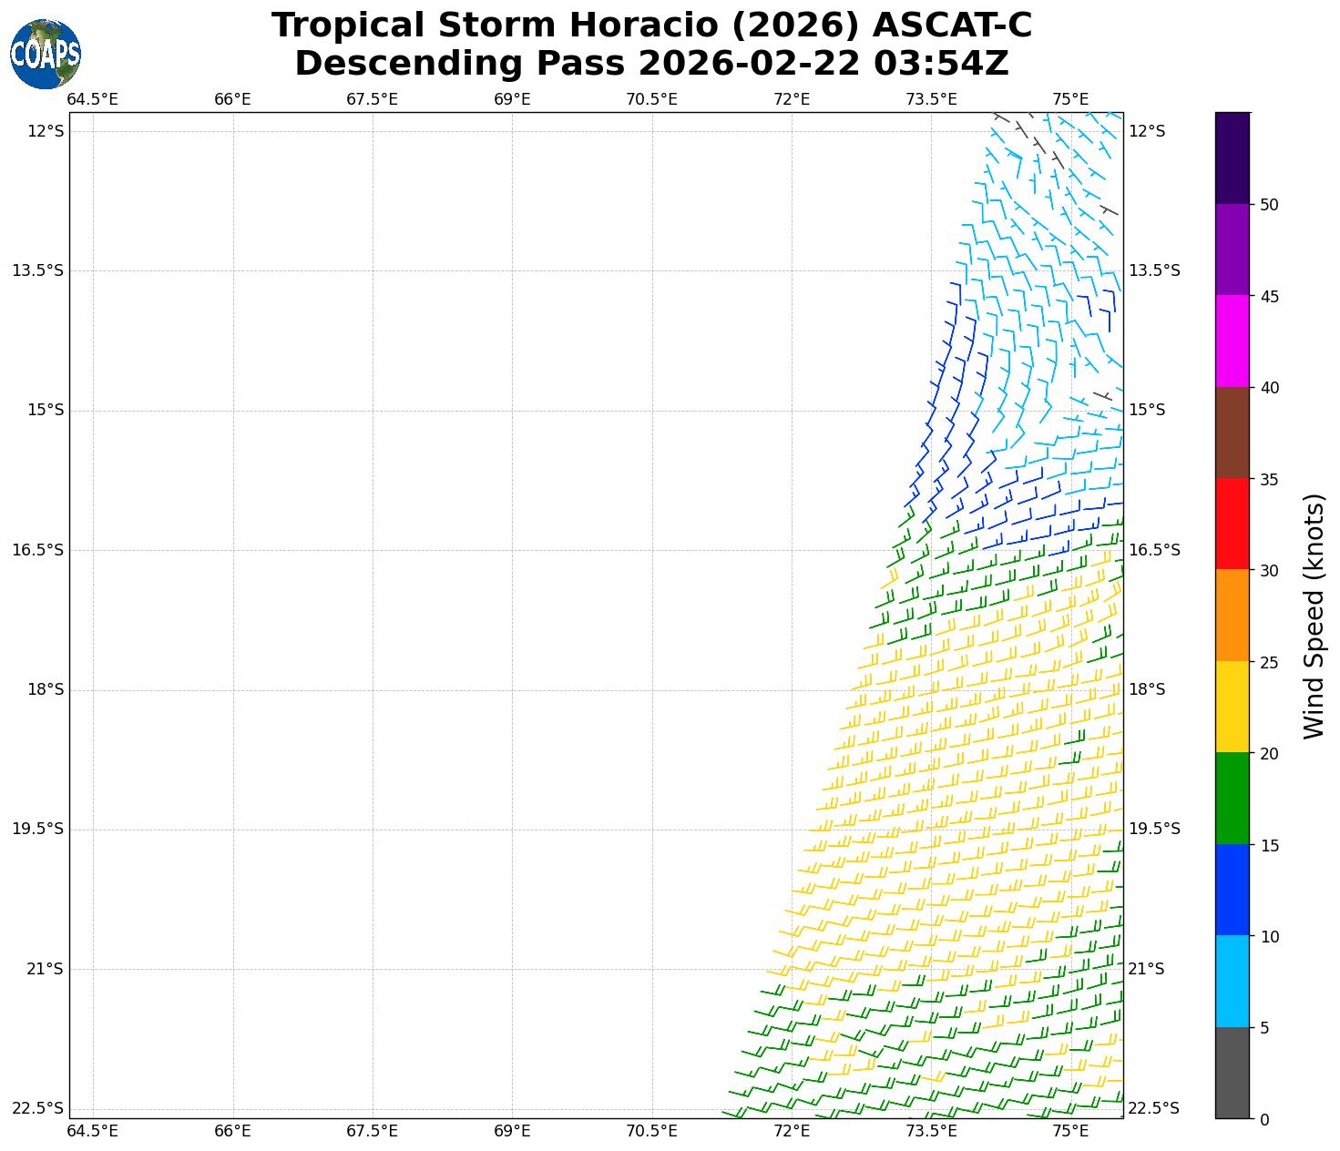Image resolution: width=1340 pixels, height=1151 pixels.
Task: Click the green 15–20 knots colorbar band
Action: [1233, 799]
